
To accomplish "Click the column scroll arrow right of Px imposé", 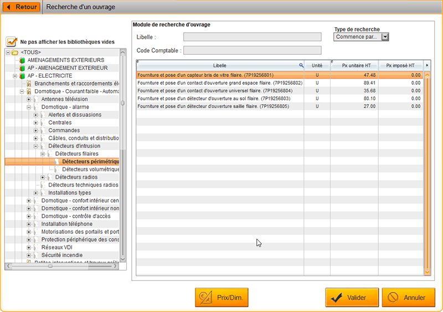I will click(x=427, y=65).
